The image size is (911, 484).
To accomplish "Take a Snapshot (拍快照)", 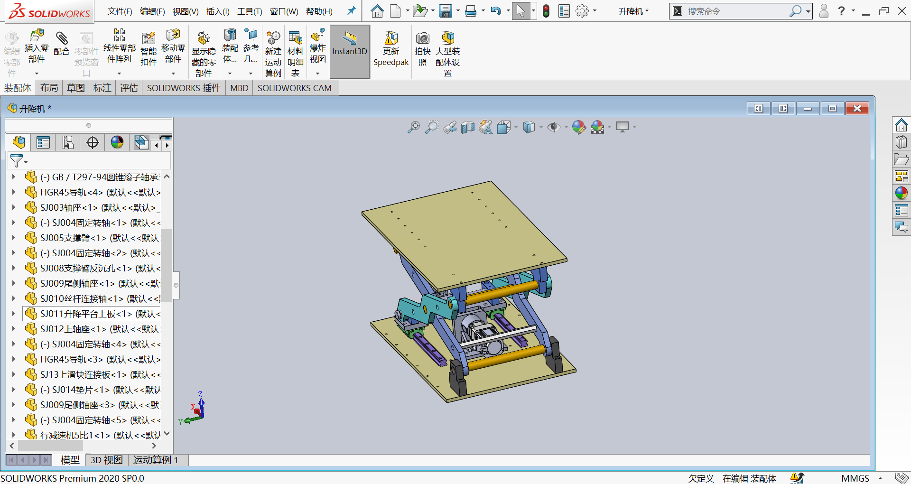I will pos(423,49).
